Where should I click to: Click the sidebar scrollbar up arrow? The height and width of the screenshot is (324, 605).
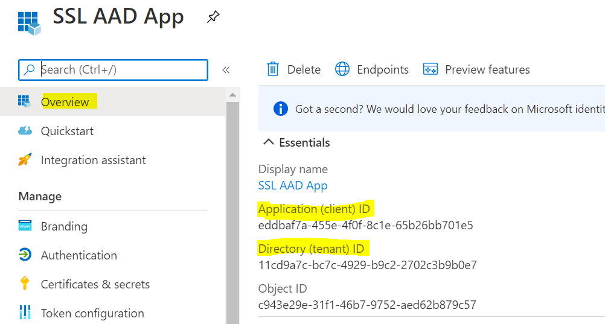click(x=232, y=95)
